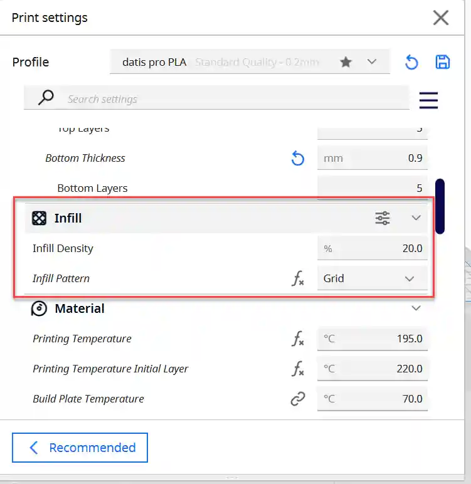Reset profile changes with the circular arrow icon
Image resolution: width=471 pixels, height=484 pixels.
click(x=411, y=62)
